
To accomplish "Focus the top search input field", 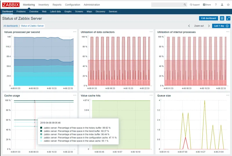I will click(x=168, y=5).
